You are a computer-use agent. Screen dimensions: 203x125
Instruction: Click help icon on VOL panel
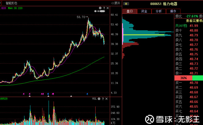(x=103, y=99)
